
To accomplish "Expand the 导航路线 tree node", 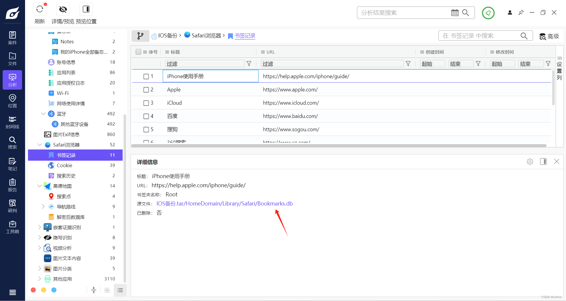I will tap(43, 207).
